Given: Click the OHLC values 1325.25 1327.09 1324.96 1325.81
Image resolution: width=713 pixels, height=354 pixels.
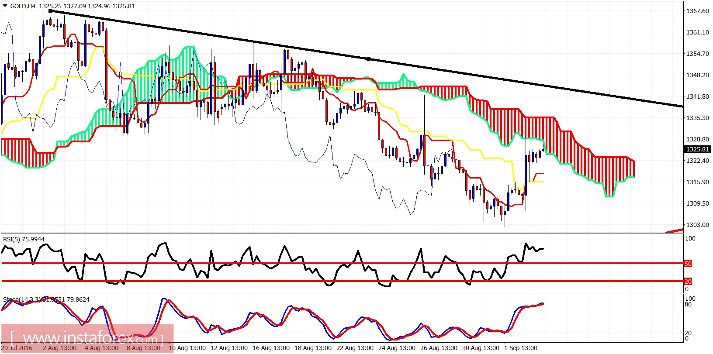Looking at the screenshot, I should tap(87, 6).
